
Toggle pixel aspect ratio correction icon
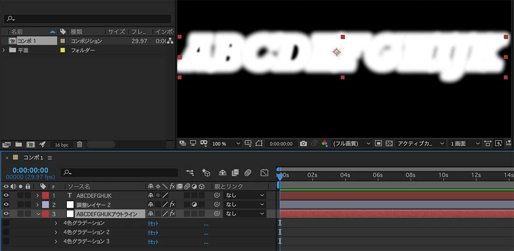(488, 143)
